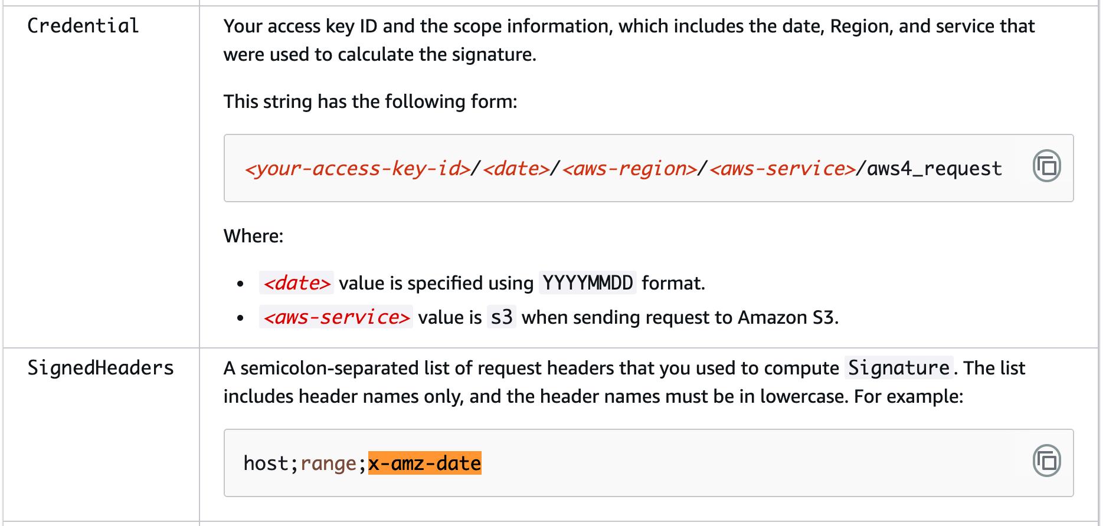
Task: Click the aws4_request text in code
Action: pos(934,169)
